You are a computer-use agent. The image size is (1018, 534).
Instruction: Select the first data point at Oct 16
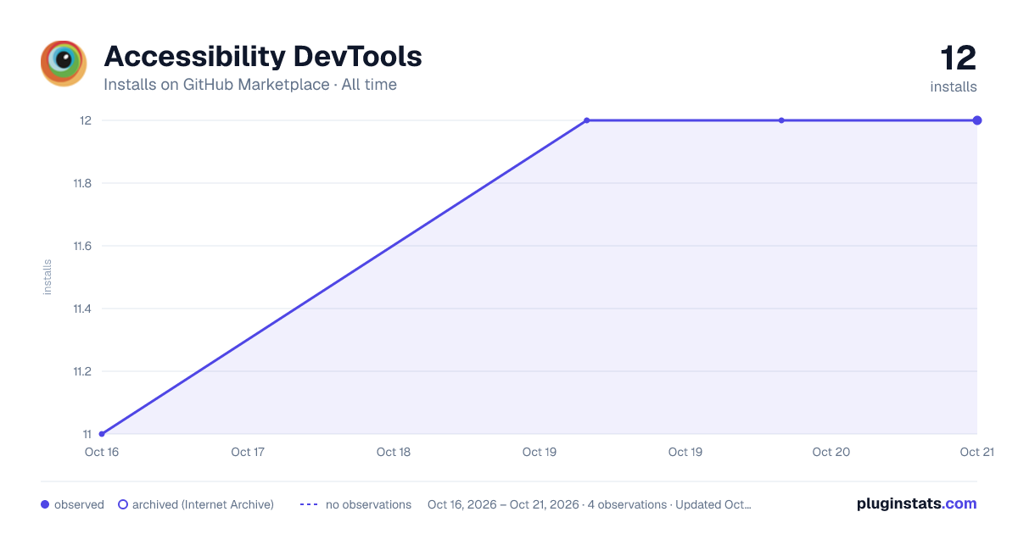pos(102,434)
